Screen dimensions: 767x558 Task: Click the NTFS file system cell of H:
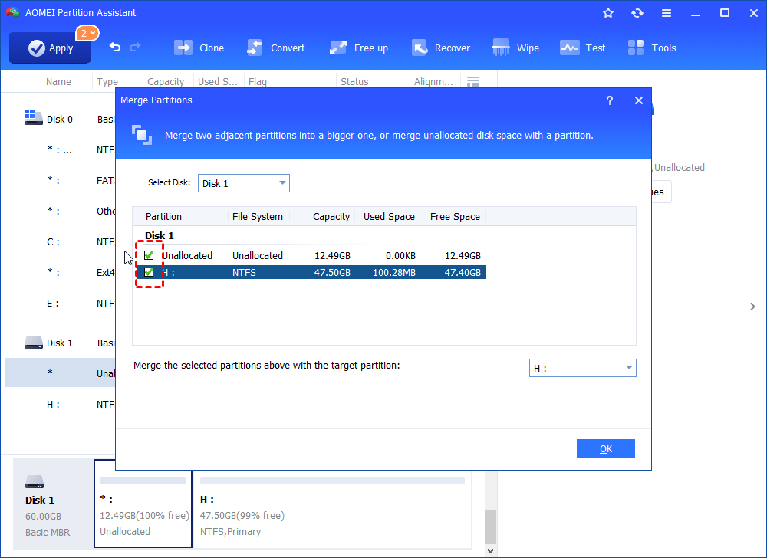click(x=244, y=273)
